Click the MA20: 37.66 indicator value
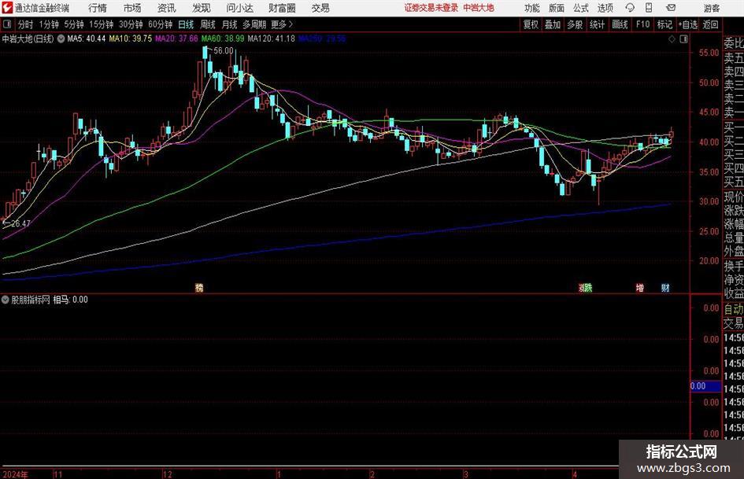The width and height of the screenshot is (744, 479). point(176,39)
